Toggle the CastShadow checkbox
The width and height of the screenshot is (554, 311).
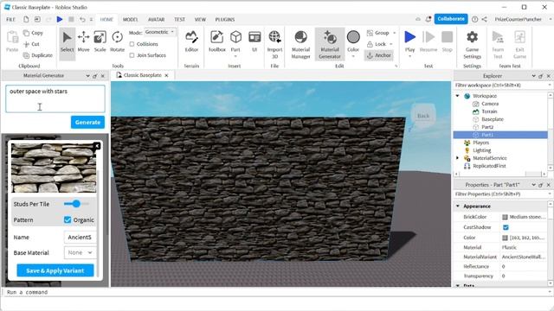click(x=506, y=227)
